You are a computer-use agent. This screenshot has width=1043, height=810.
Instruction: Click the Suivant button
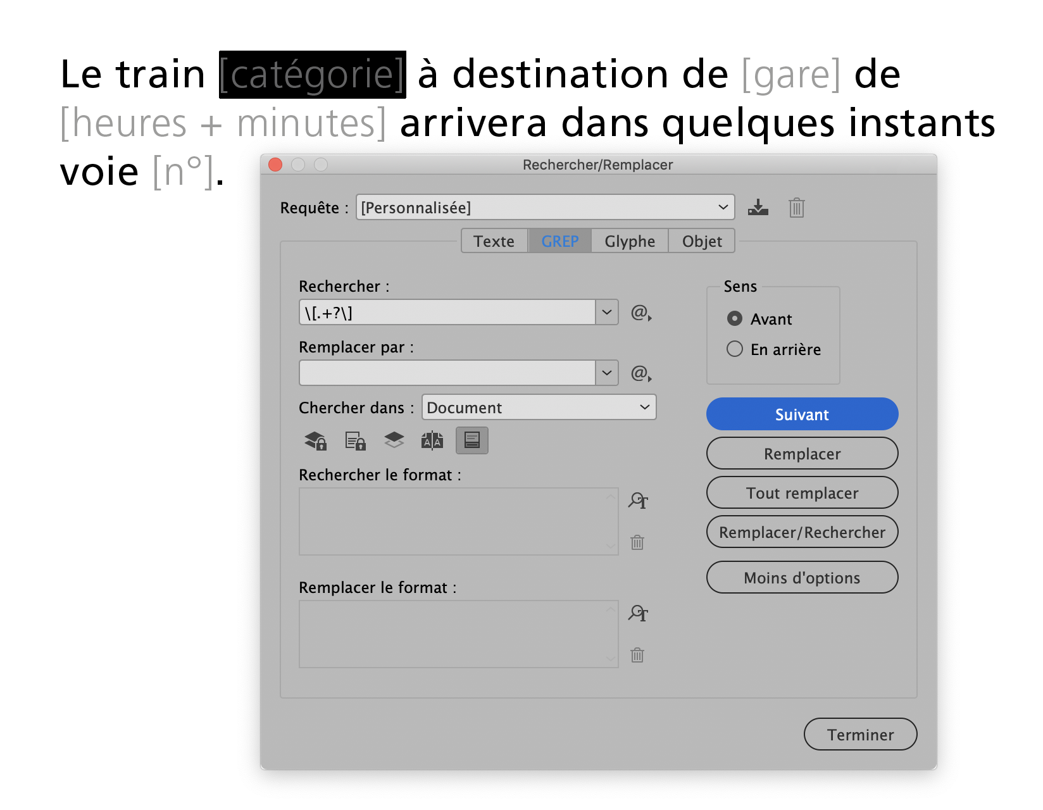click(x=803, y=414)
